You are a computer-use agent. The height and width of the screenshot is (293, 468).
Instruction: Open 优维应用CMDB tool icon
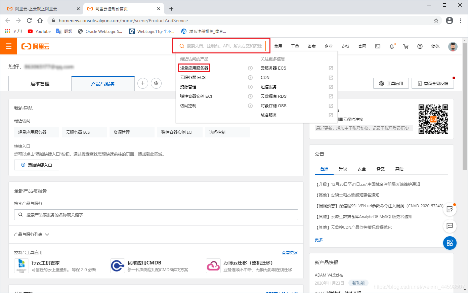(x=118, y=266)
